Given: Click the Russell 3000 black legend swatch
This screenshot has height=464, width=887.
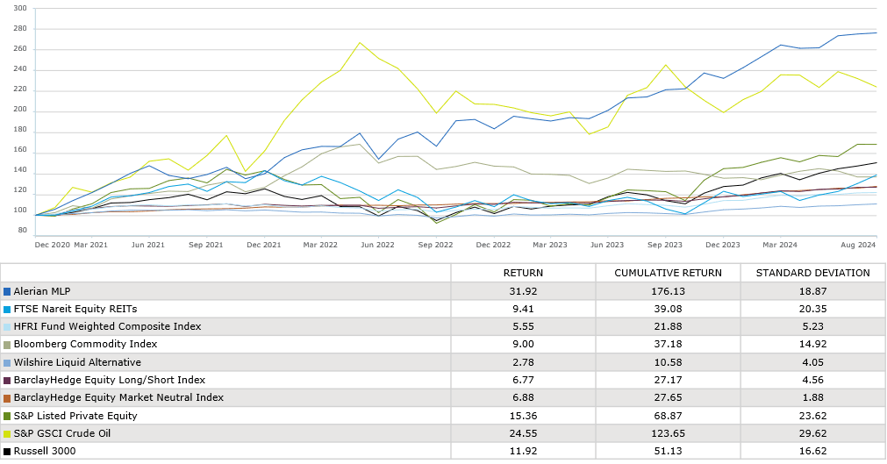Looking at the screenshot, I should (7, 452).
